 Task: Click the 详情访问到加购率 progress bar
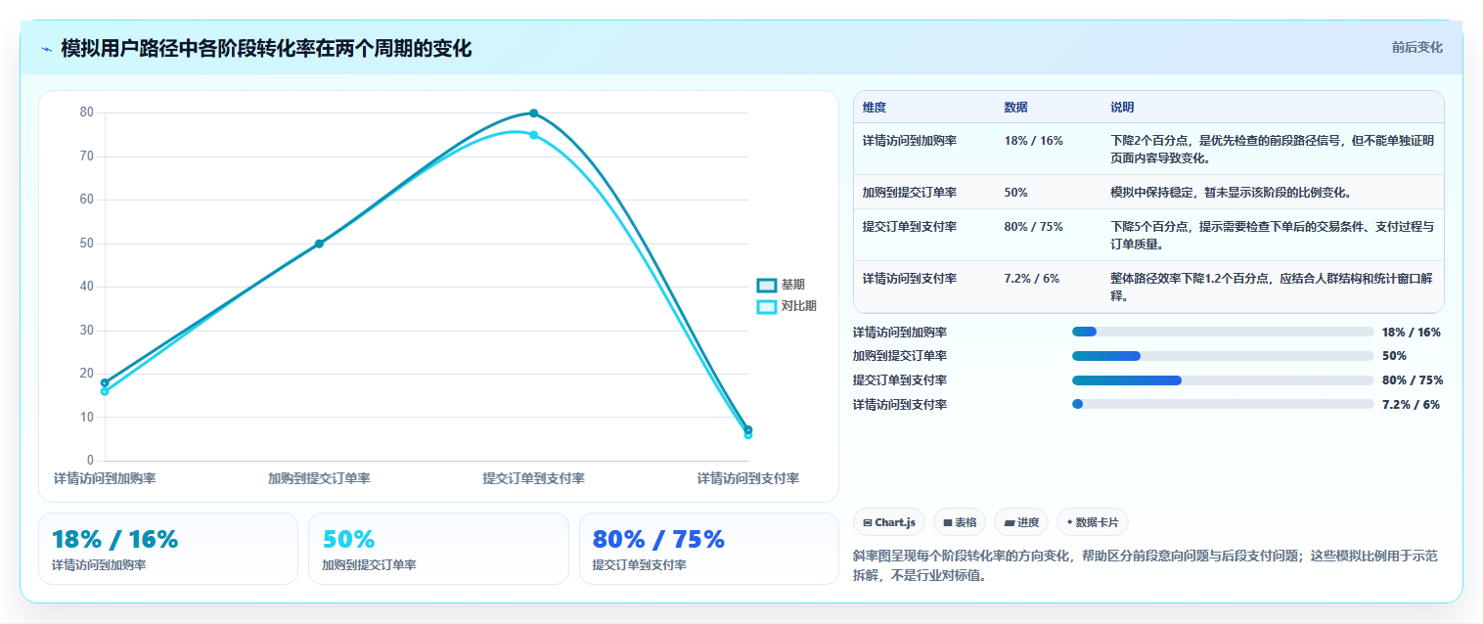1223,332
